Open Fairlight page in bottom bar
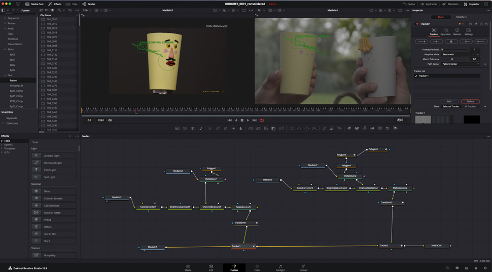 click(280, 267)
